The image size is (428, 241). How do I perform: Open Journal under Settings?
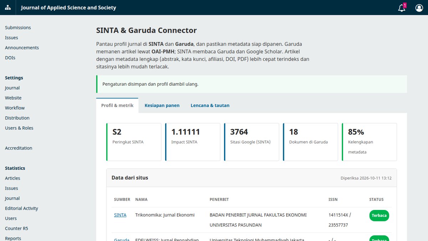click(12, 88)
